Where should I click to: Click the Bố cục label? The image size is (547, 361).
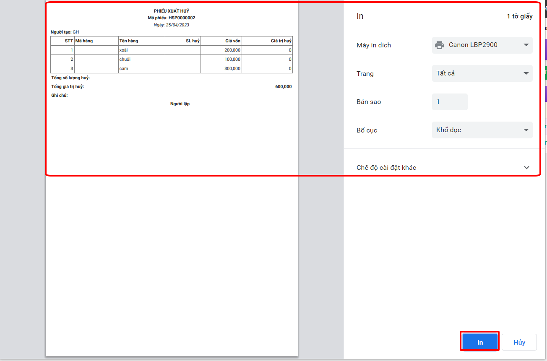coord(367,130)
